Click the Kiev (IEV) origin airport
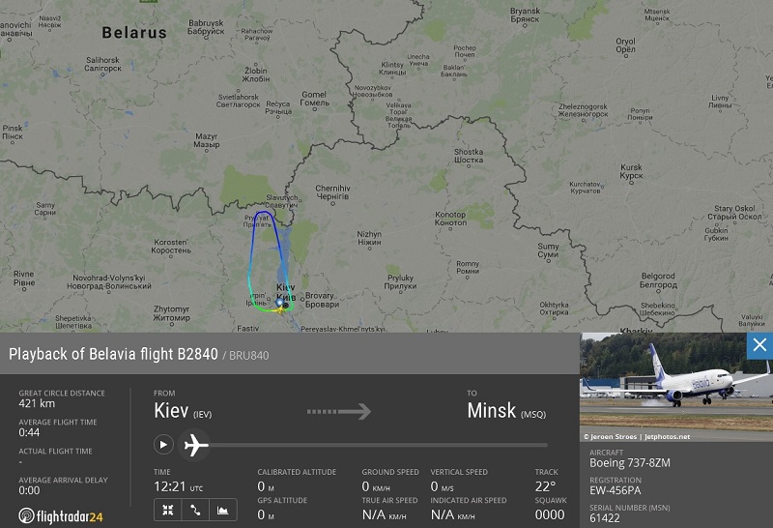The height and width of the screenshot is (528, 773). click(x=183, y=411)
